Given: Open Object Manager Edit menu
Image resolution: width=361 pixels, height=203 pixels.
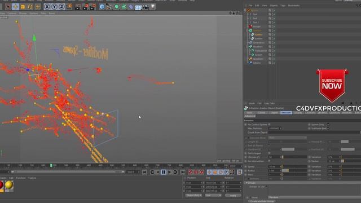Looking at the screenshot, I should click(x=257, y=6).
